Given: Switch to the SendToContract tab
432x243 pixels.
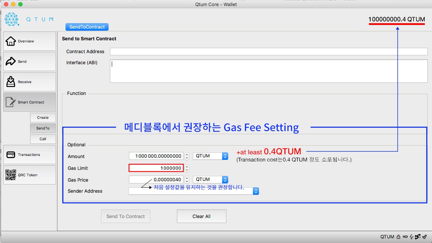Looking at the screenshot, I should point(87,27).
